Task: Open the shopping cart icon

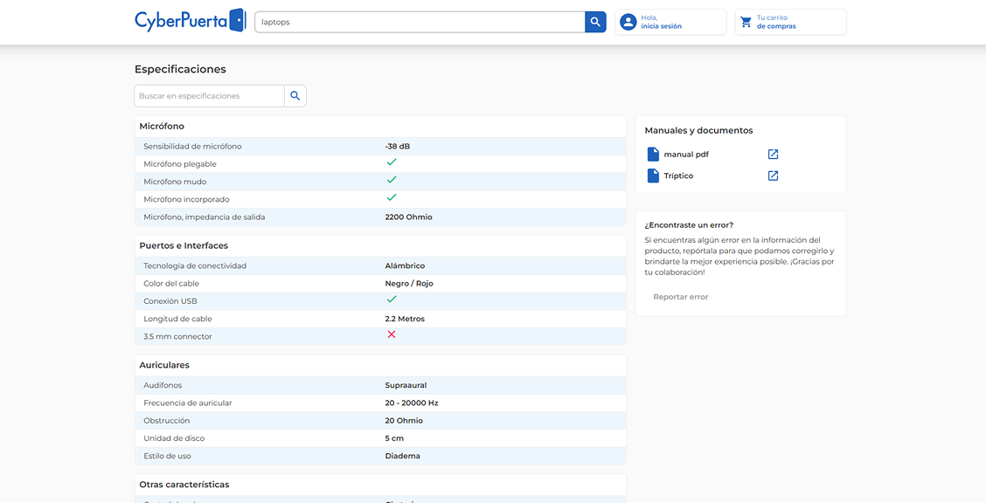Action: (x=746, y=22)
